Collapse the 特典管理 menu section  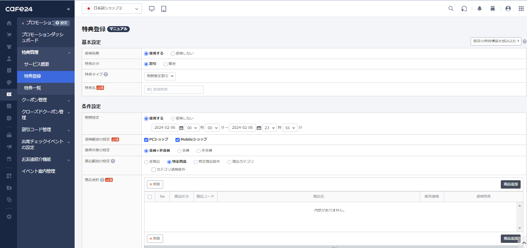pos(46,52)
